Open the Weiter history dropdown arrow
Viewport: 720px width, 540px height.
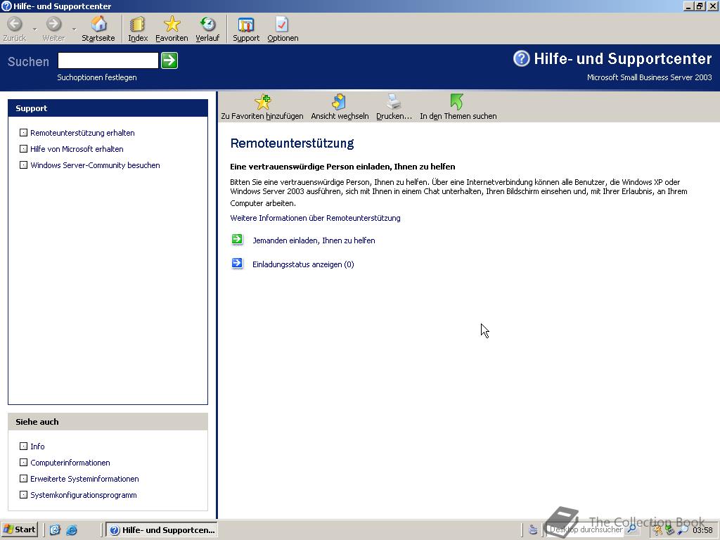[74, 30]
